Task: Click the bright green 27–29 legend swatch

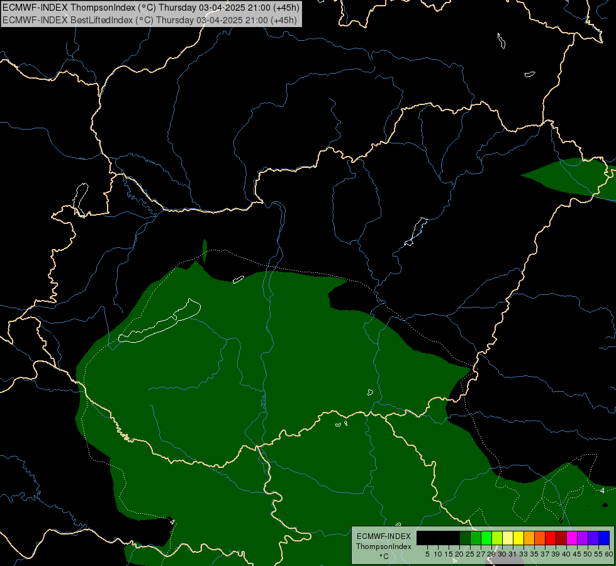Action: click(x=486, y=538)
